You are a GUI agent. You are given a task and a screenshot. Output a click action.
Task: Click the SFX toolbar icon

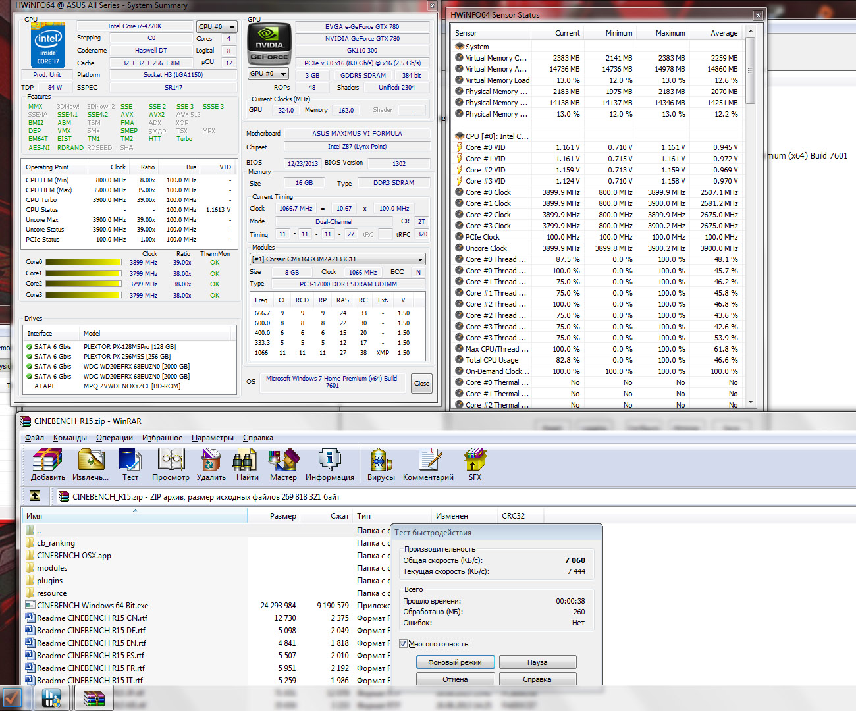tap(475, 460)
